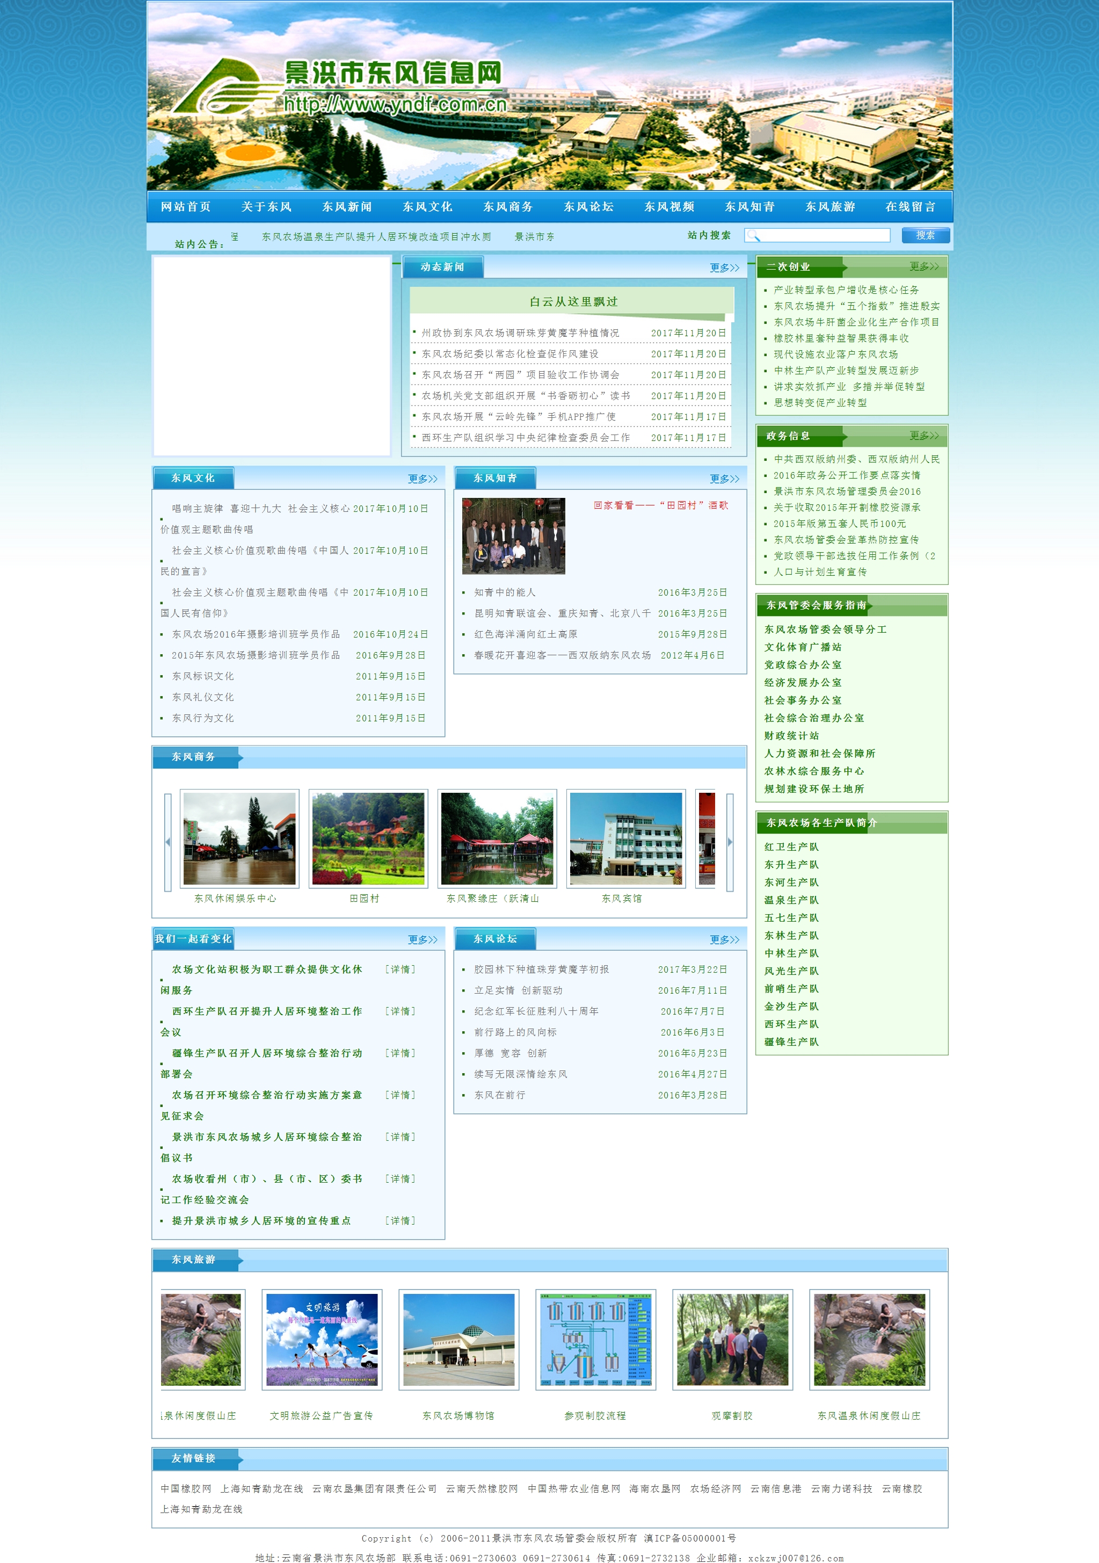Open the 东风旅游 navigation menu item
This screenshot has width=1099, height=1563.
(829, 206)
